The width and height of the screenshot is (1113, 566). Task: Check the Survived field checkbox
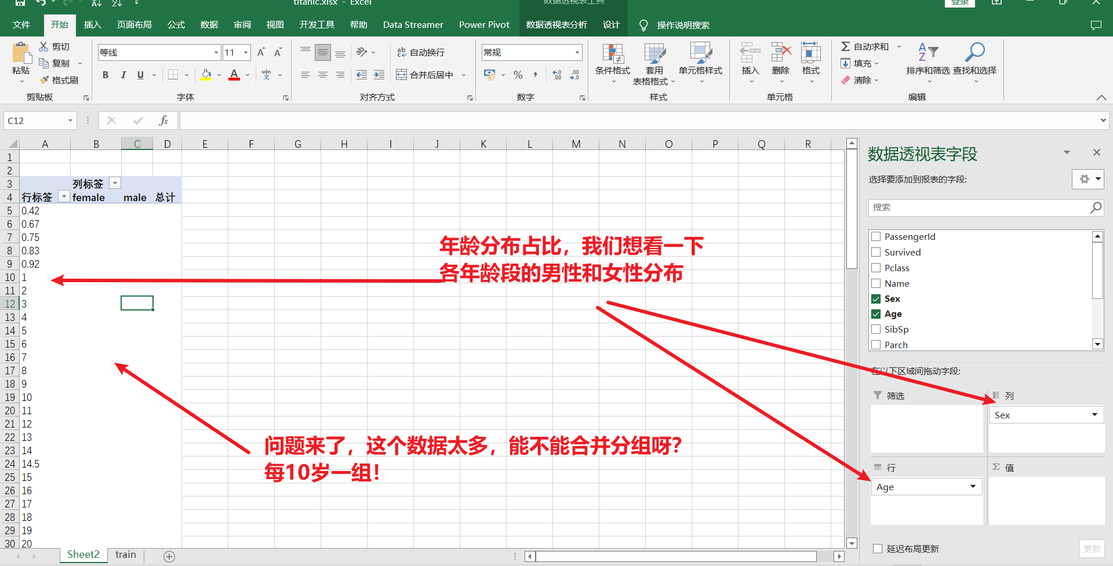pos(876,252)
